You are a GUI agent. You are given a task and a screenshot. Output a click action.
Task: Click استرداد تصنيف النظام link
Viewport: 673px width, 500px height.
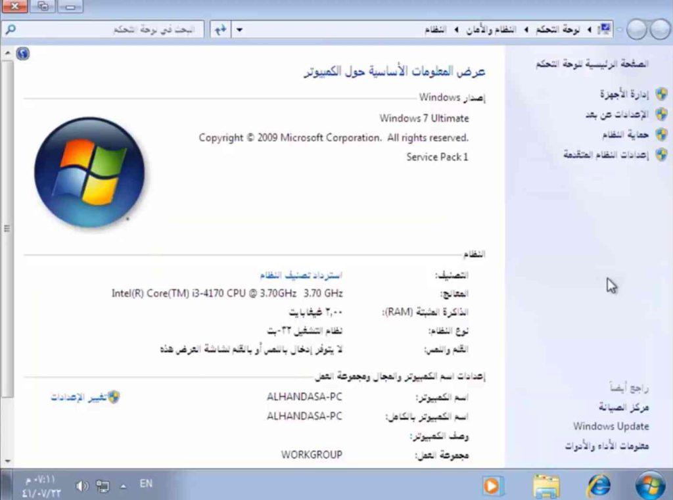click(x=301, y=275)
